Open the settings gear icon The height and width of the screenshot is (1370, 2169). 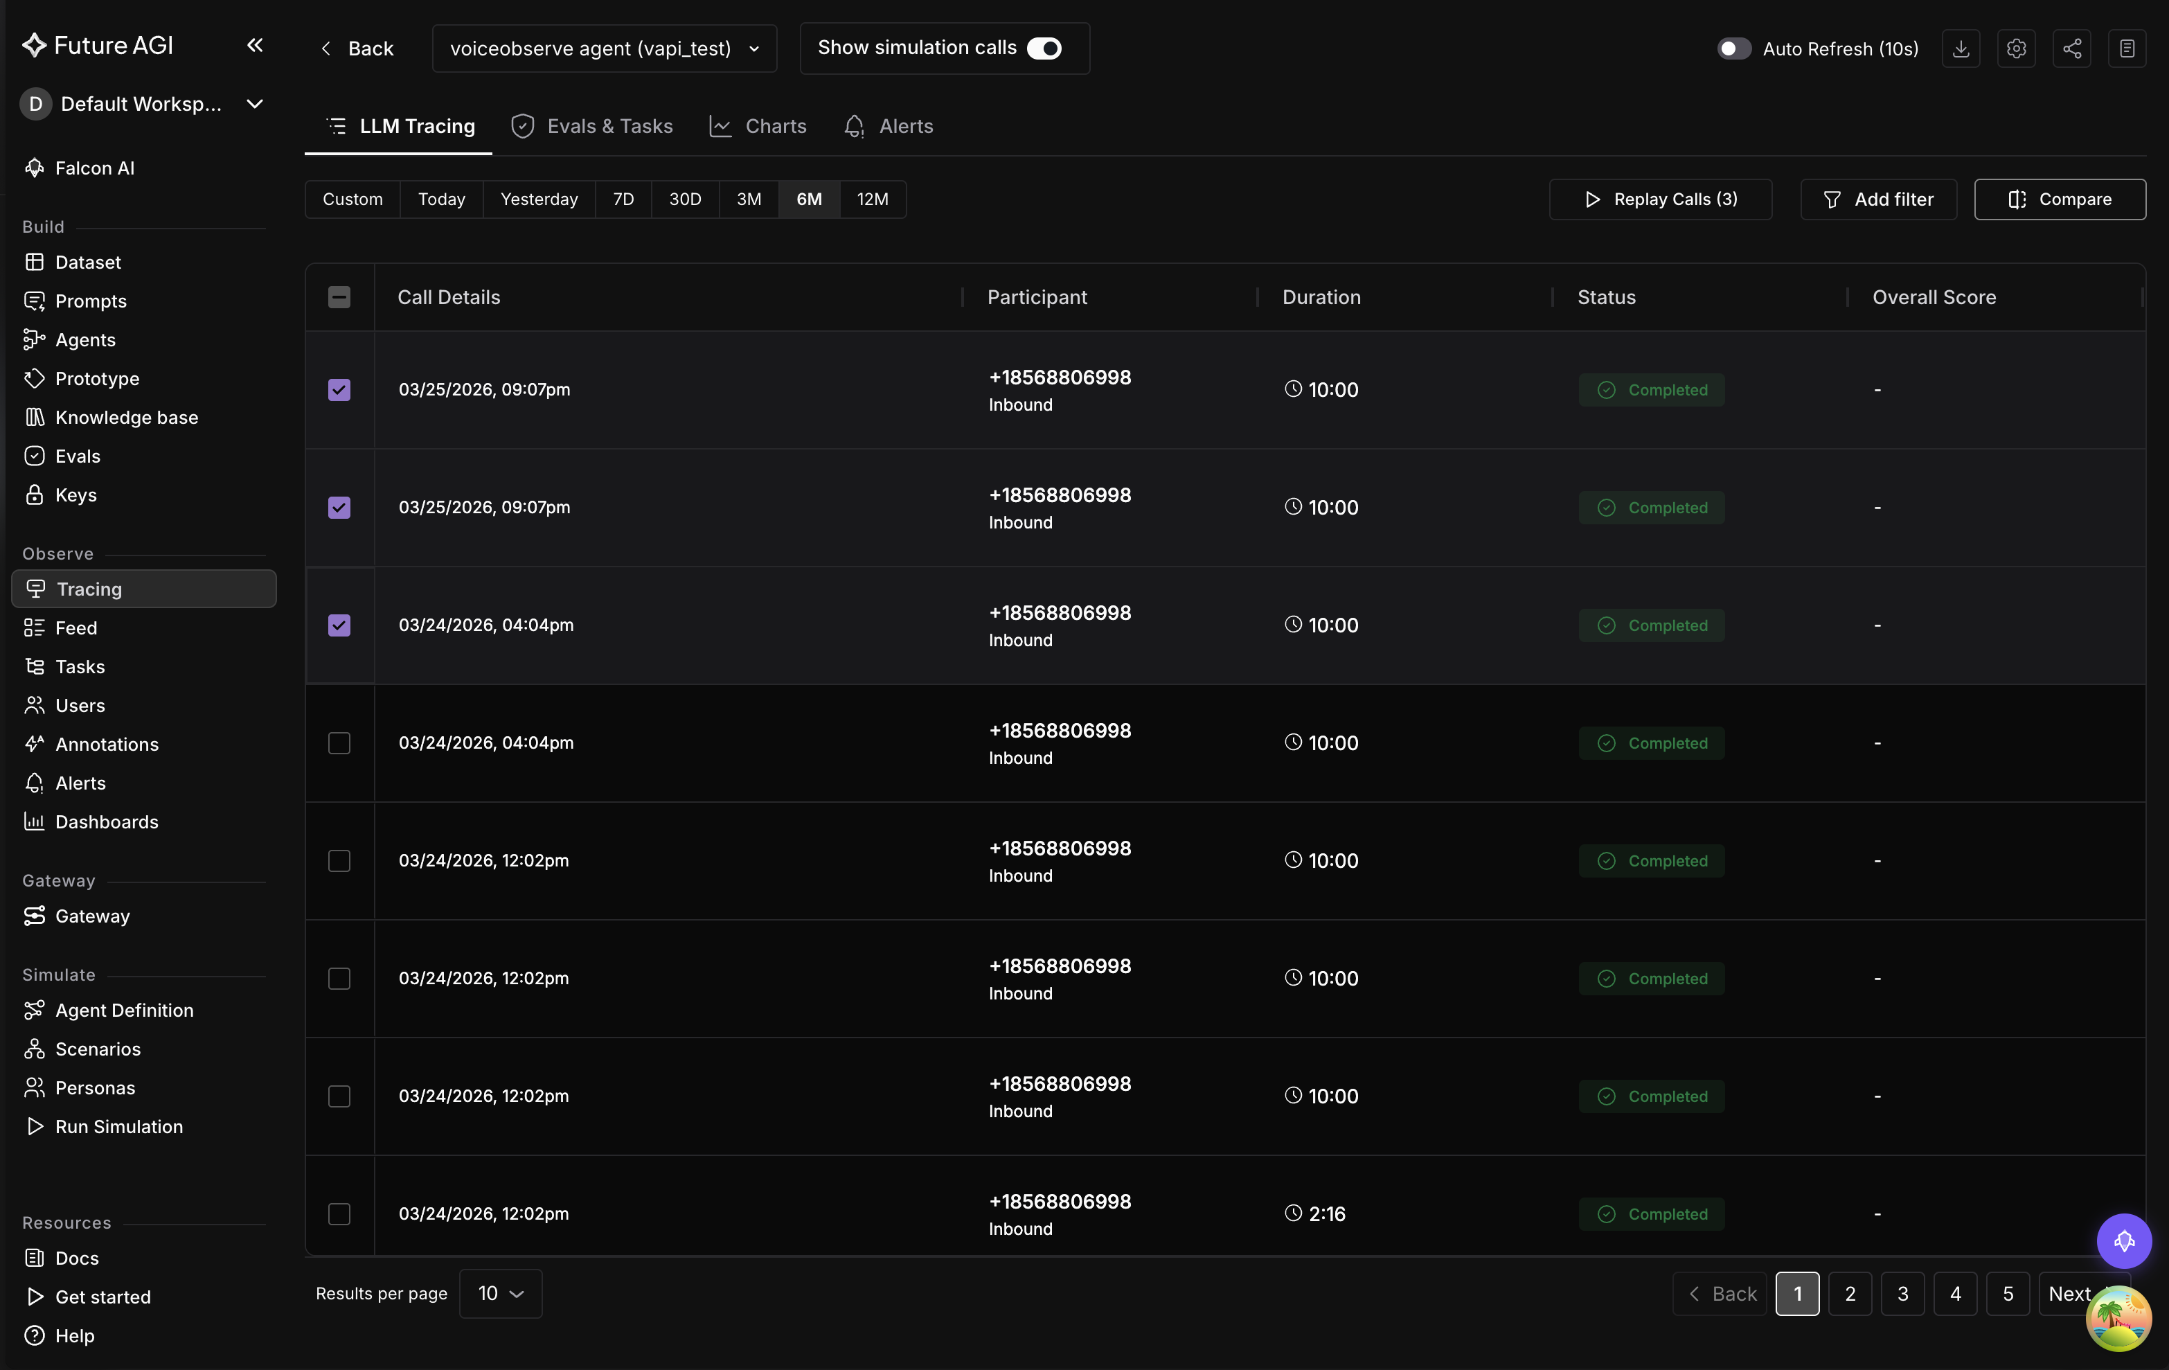(x=2016, y=48)
